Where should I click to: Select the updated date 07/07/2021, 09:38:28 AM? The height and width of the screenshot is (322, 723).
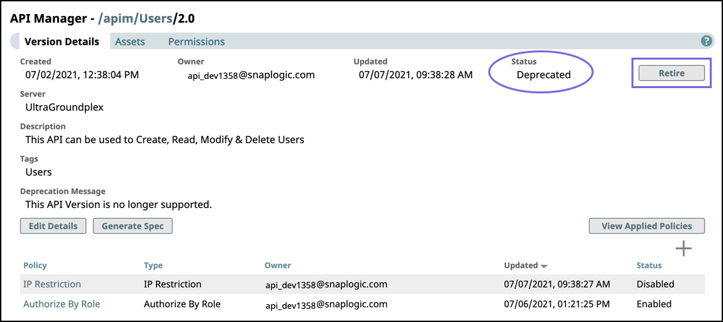(x=416, y=75)
